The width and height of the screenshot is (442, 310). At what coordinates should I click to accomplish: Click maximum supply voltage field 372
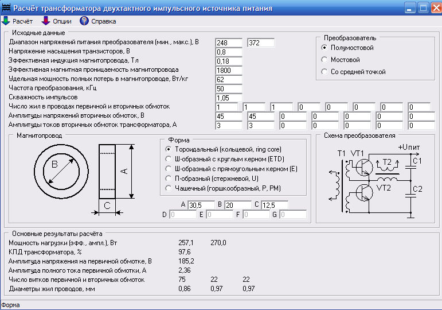261,42
